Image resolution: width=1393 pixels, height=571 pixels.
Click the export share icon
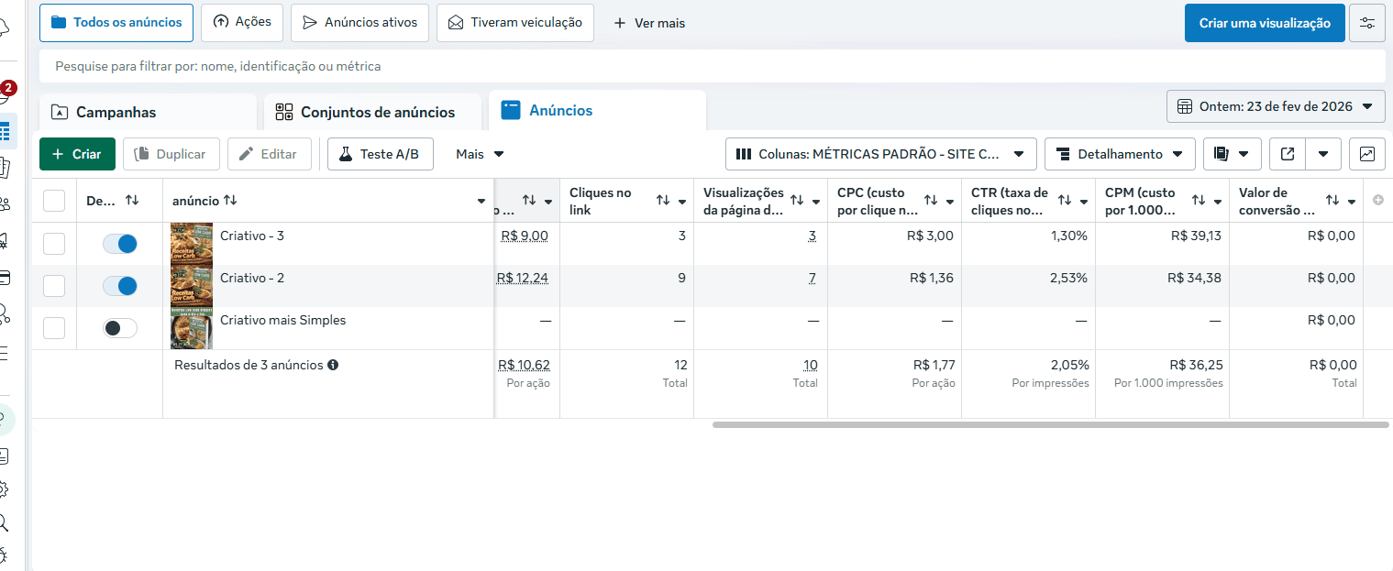1288,154
